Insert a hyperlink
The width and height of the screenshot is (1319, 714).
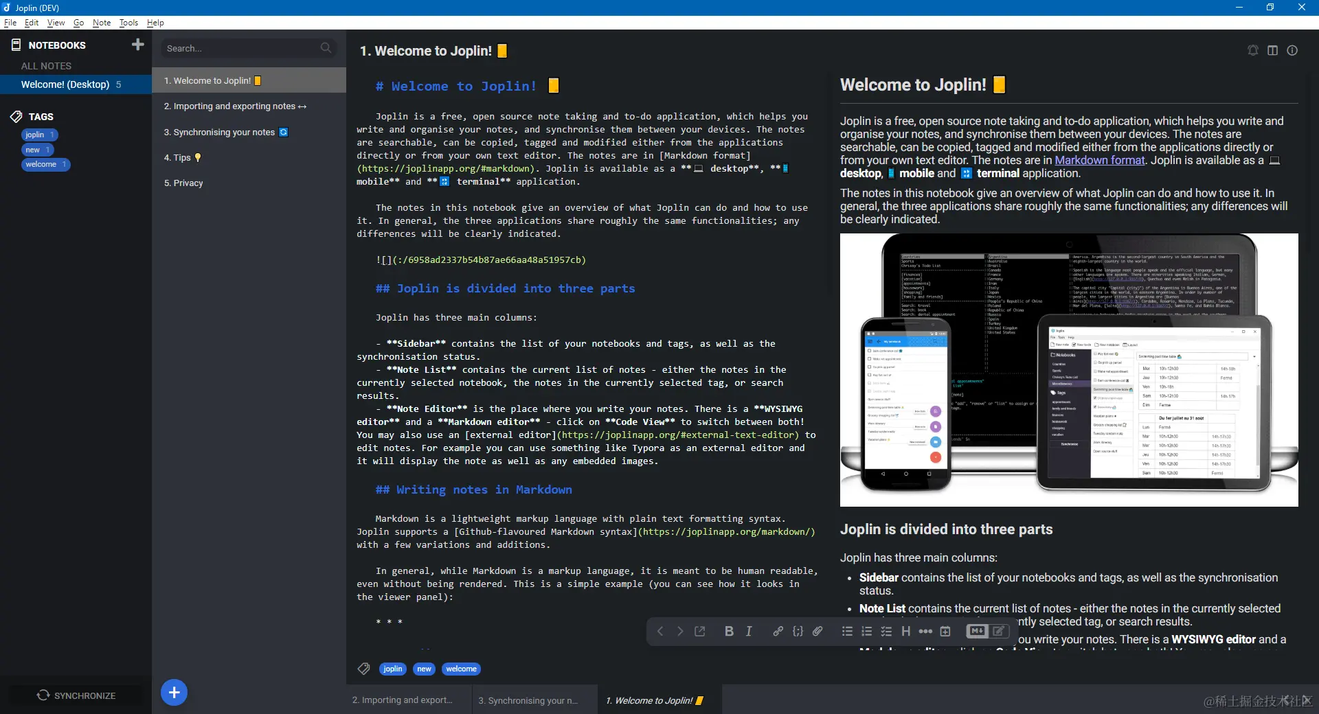[778, 631]
